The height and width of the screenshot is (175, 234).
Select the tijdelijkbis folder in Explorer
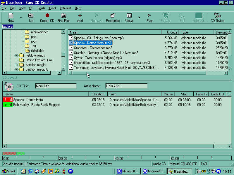(37, 51)
